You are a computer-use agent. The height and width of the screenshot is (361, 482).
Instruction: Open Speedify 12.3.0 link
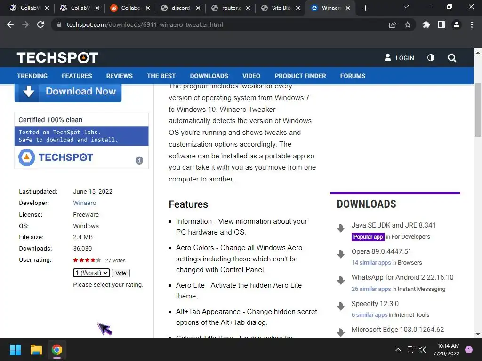(375, 304)
